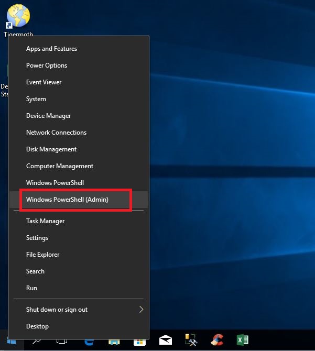Open the System menu entry
The width and height of the screenshot is (315, 351).
pyautogui.click(x=79, y=99)
